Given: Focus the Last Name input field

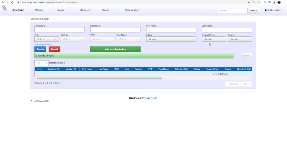Looking at the screenshot, I should tap(227, 30).
